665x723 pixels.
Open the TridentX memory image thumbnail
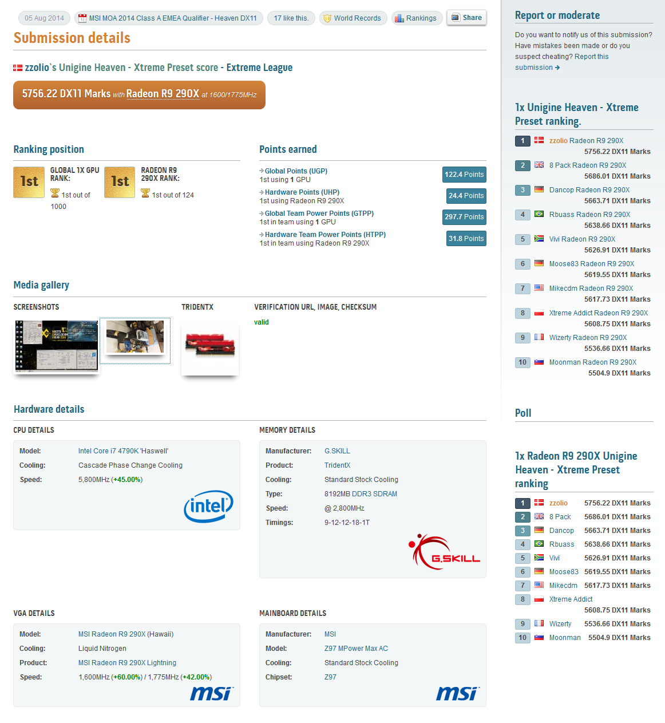210,346
